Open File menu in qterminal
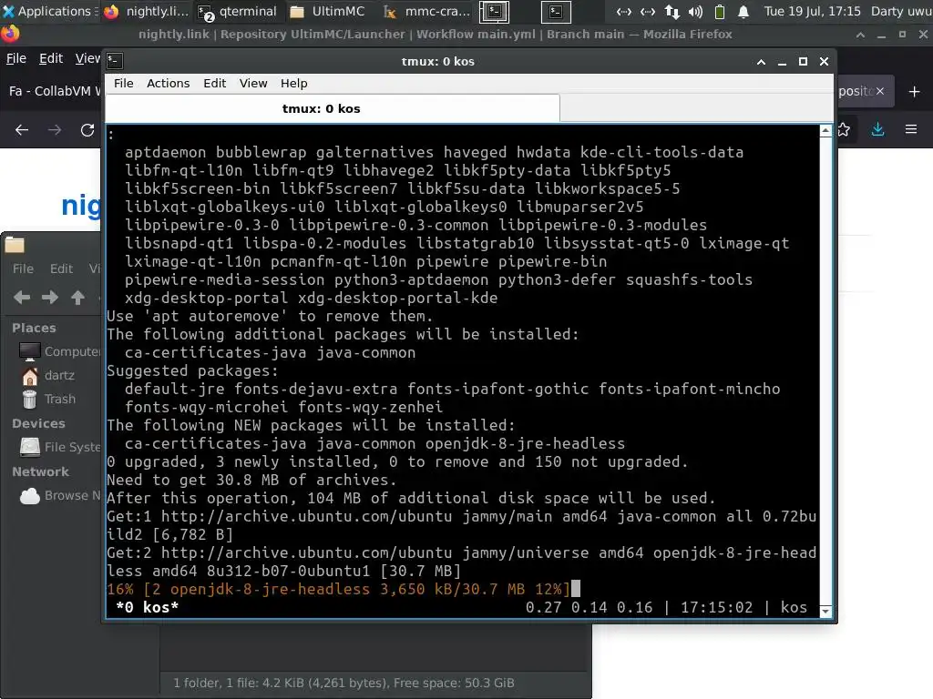933x699 pixels. click(x=124, y=83)
